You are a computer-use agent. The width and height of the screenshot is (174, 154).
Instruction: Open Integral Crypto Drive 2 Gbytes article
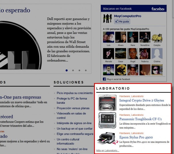(142, 100)
